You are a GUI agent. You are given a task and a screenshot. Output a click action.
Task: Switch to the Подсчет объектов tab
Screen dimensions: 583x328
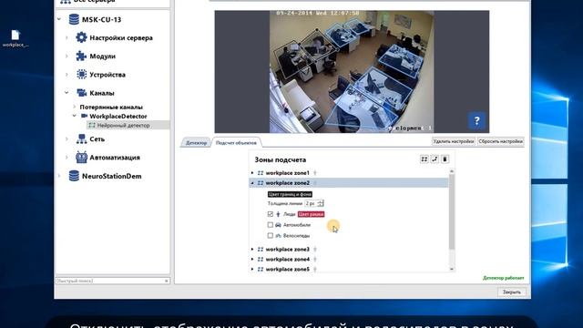[236, 143]
